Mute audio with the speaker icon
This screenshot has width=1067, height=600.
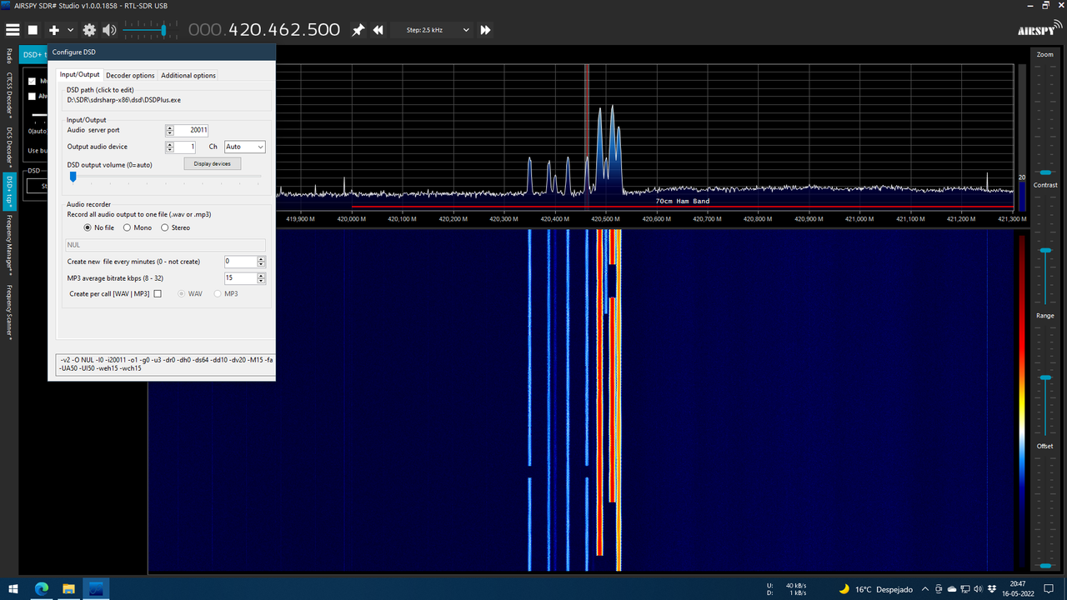[x=108, y=30]
